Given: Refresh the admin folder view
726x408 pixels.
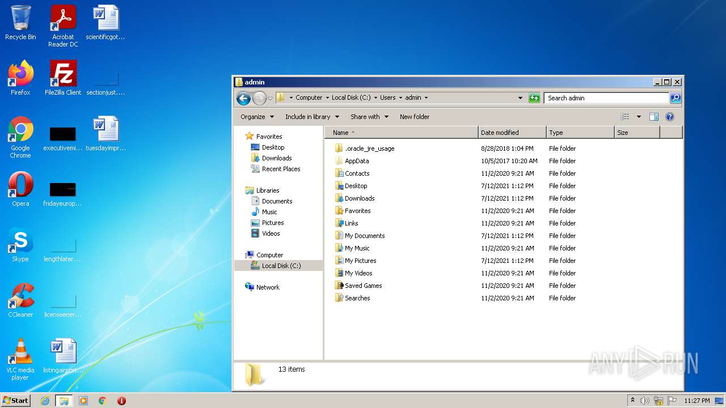Looking at the screenshot, I should click(534, 98).
